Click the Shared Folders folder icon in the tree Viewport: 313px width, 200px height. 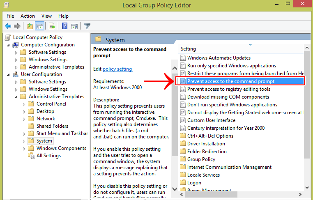[x=31, y=126]
